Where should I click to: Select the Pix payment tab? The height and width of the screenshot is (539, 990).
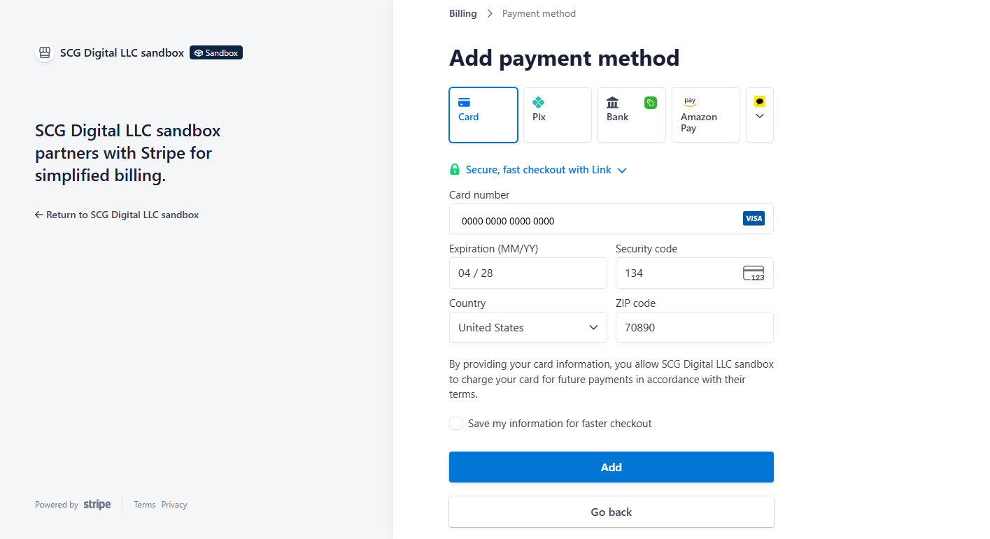[558, 115]
